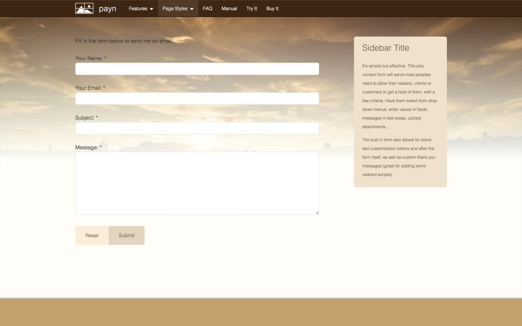Click sidebar paragraph starting 'The built in form'
Screen dimensions: 522x326
point(399,157)
